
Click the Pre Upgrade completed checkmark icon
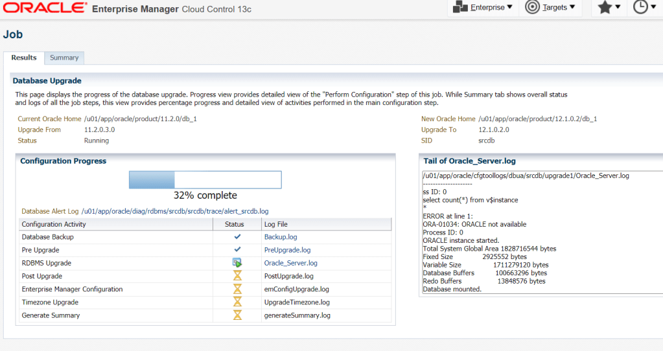point(237,250)
